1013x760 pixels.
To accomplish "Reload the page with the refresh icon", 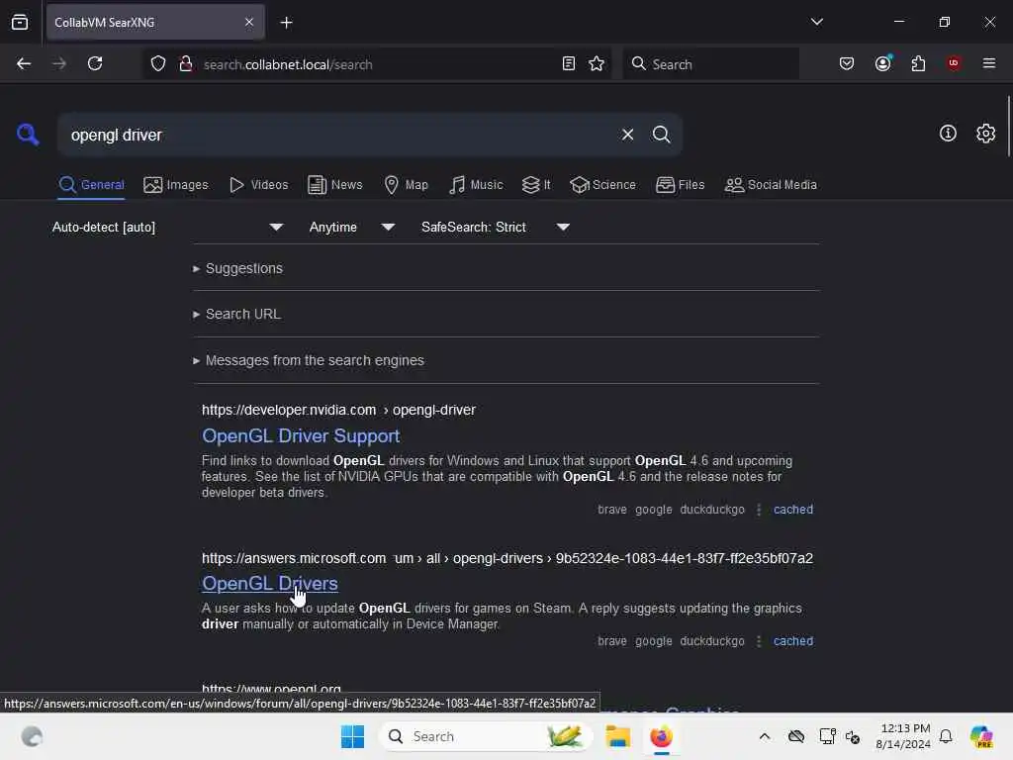I will 95,64.
